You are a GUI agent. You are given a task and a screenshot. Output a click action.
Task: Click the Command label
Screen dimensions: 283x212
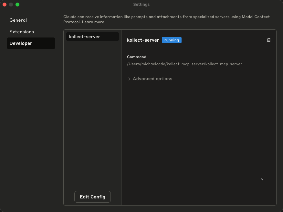[x=137, y=57]
